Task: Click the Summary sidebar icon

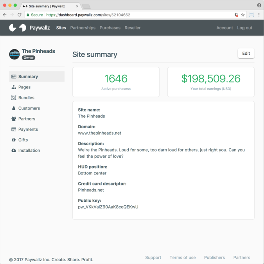Action: click(x=14, y=77)
